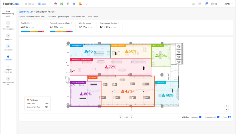Click the 'Engagement Rate' row in Footwear card
The image size is (236, 134).
click(x=38, y=107)
